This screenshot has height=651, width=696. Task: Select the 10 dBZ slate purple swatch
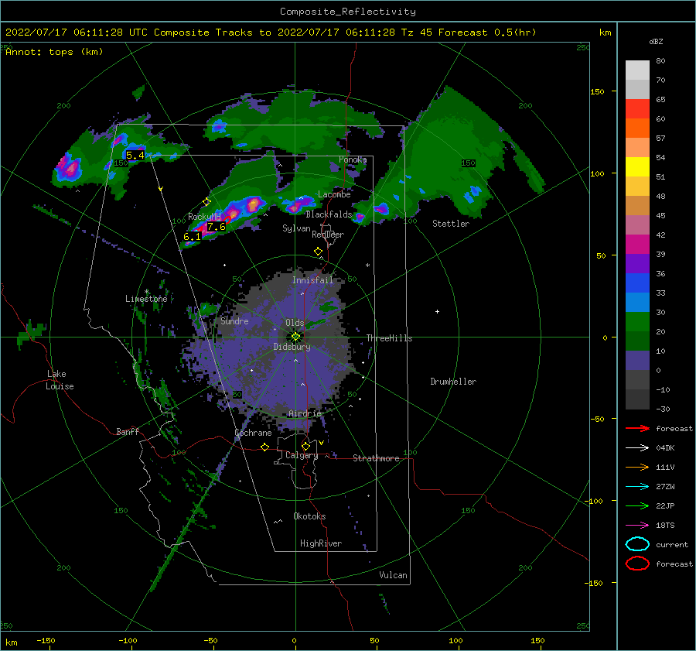tap(637, 361)
